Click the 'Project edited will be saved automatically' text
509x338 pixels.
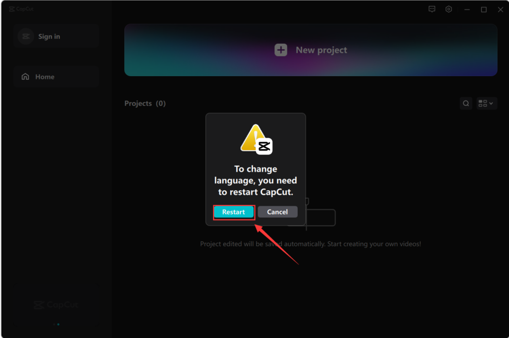coord(310,244)
